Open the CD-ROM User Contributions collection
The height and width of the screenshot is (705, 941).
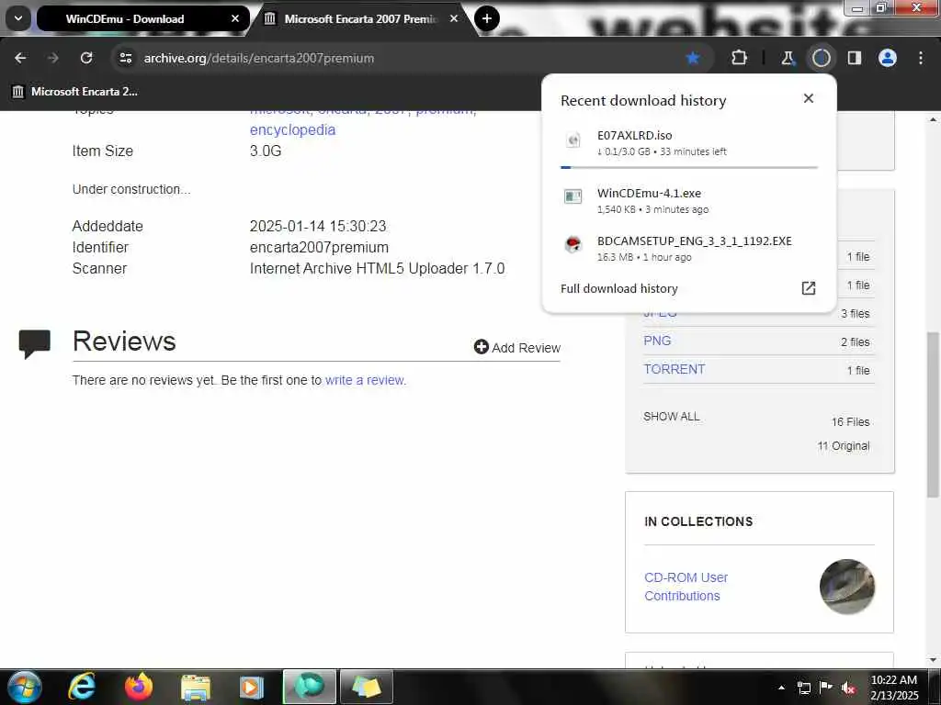click(686, 587)
